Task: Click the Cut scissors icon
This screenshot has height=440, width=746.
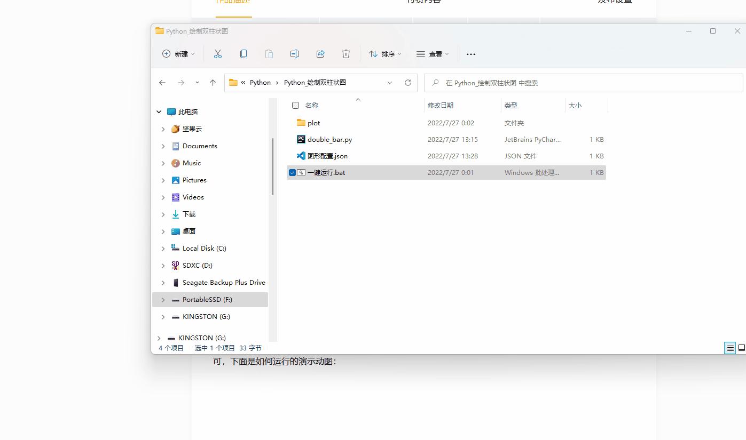Action: click(218, 54)
